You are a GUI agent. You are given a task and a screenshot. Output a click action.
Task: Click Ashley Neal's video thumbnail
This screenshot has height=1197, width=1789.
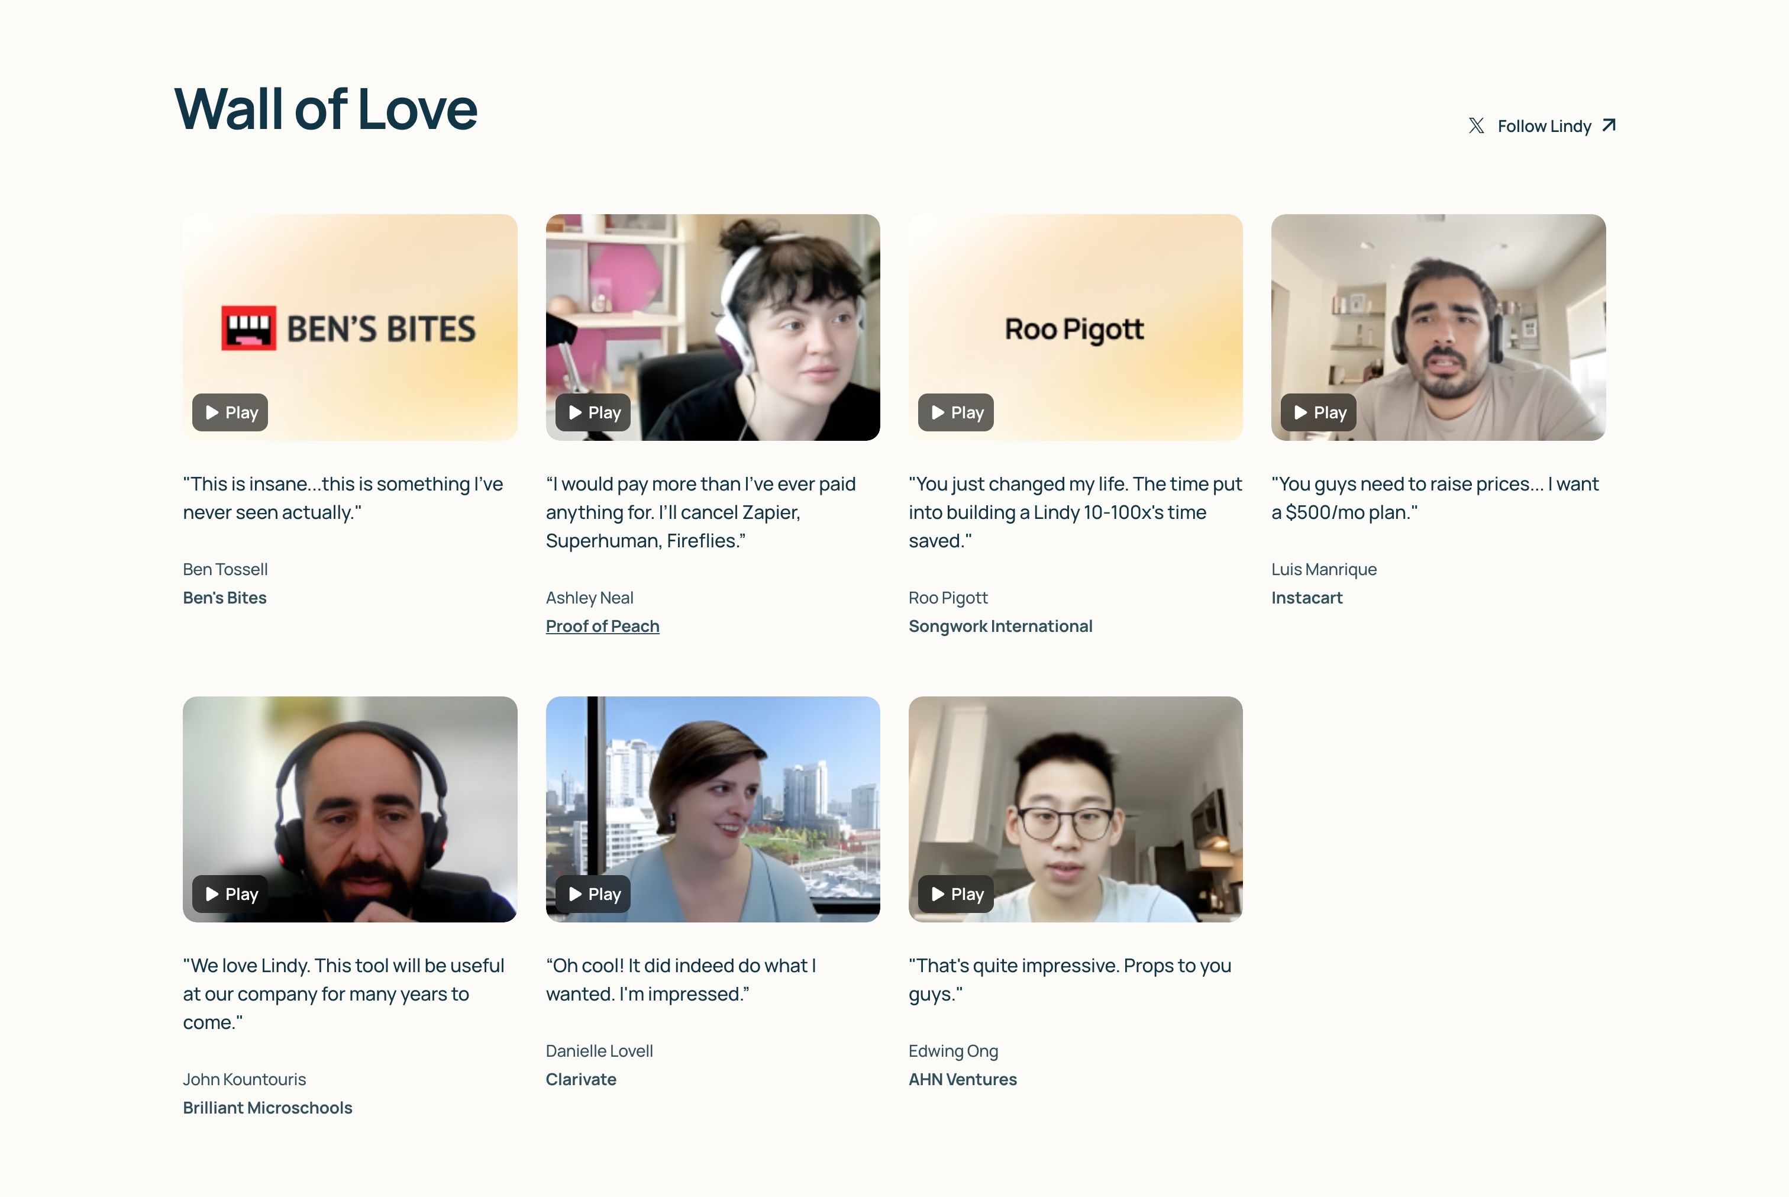click(x=713, y=327)
